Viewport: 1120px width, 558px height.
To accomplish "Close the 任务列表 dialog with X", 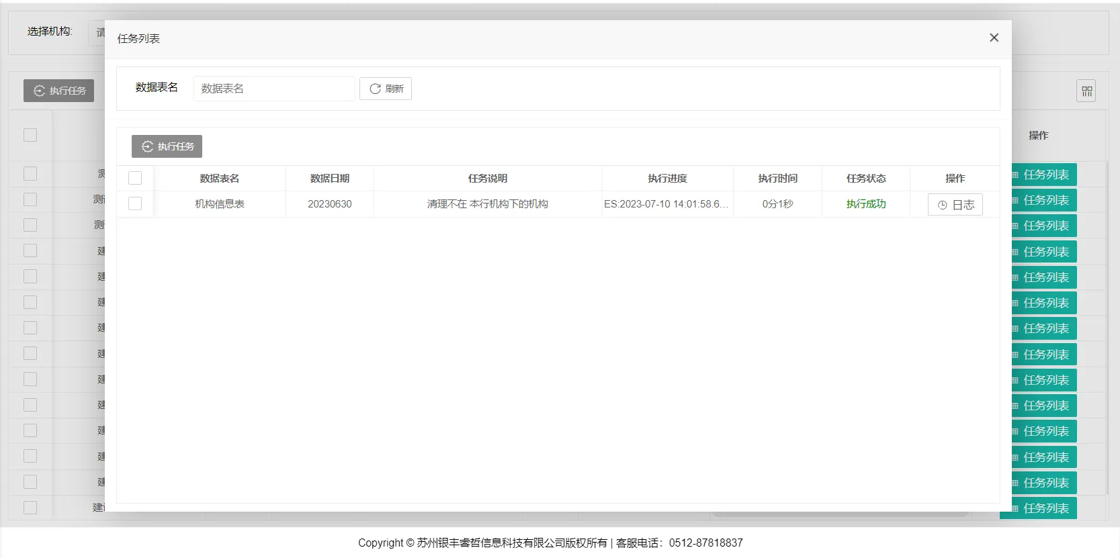I will pos(994,38).
